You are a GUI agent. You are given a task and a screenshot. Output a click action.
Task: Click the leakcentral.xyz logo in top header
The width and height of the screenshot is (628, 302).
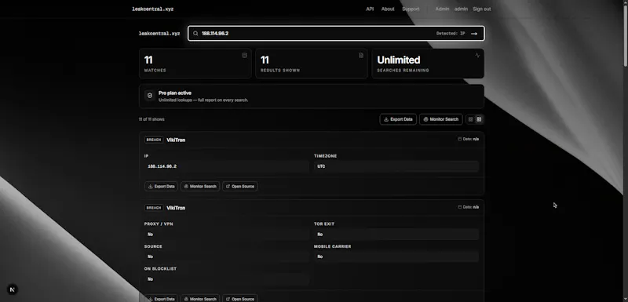point(153,9)
